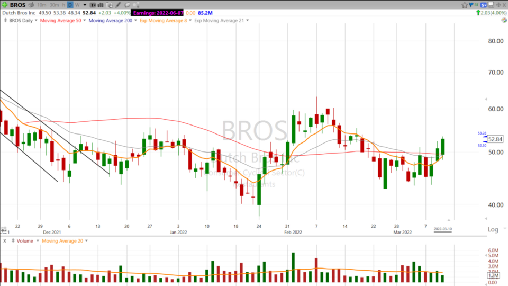Open the BROS Daily dropdown
The image size is (508, 286).
[x=36, y=21]
